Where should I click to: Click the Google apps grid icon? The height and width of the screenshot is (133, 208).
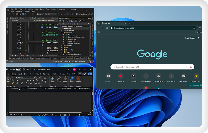(199, 38)
